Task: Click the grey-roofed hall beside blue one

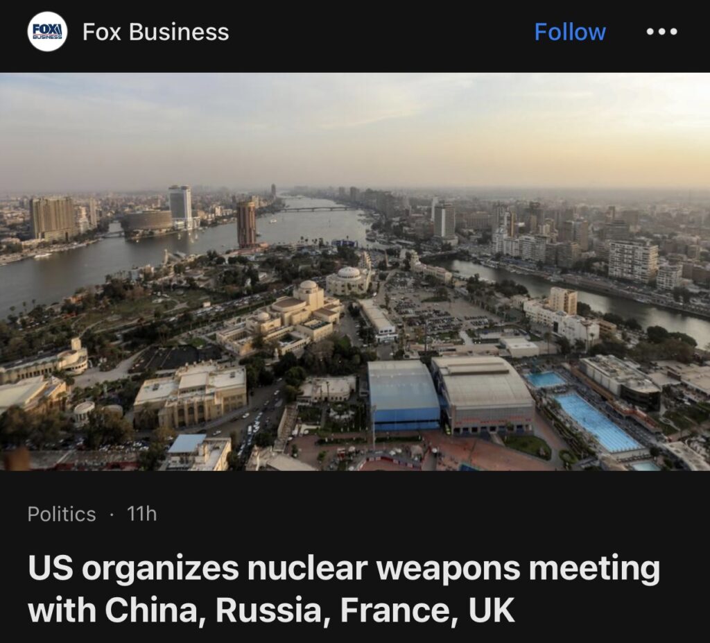Action: [483, 395]
